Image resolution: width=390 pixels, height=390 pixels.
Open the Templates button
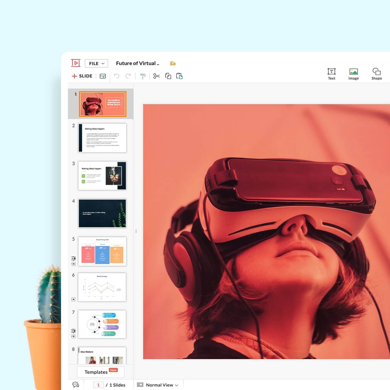click(x=101, y=372)
